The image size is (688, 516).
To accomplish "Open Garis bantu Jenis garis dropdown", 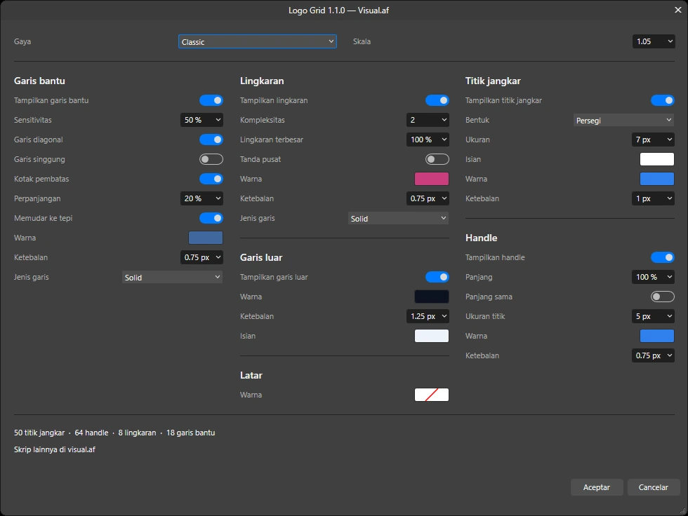I will click(172, 277).
